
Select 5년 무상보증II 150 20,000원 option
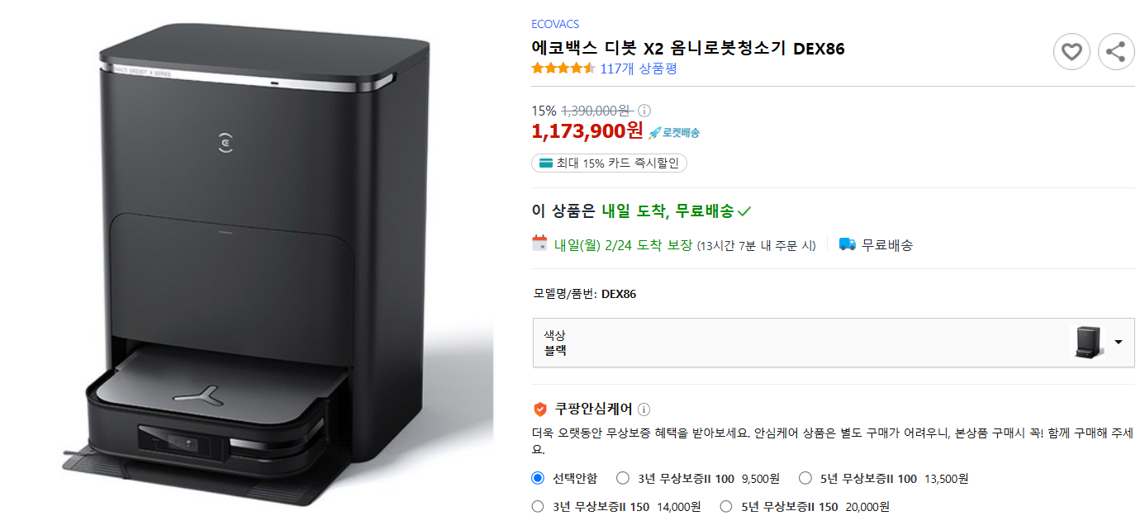point(726,506)
